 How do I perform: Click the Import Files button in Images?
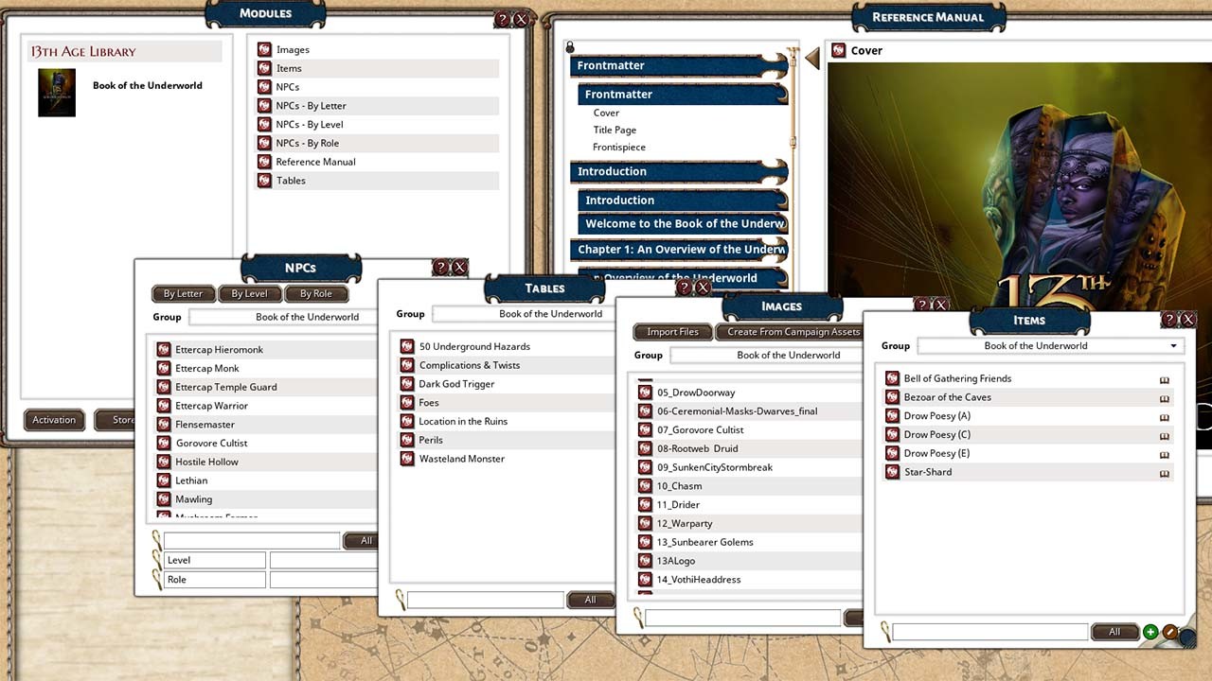tap(672, 331)
